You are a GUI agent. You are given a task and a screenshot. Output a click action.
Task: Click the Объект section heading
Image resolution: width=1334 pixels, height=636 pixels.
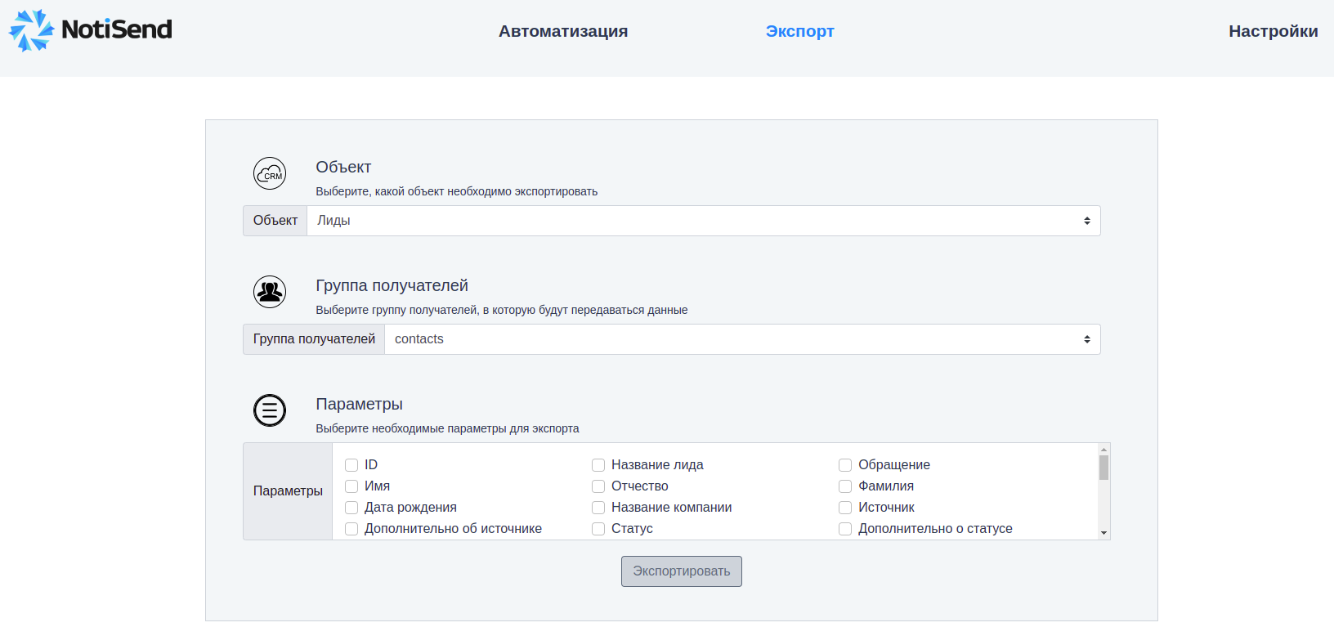pos(343,167)
